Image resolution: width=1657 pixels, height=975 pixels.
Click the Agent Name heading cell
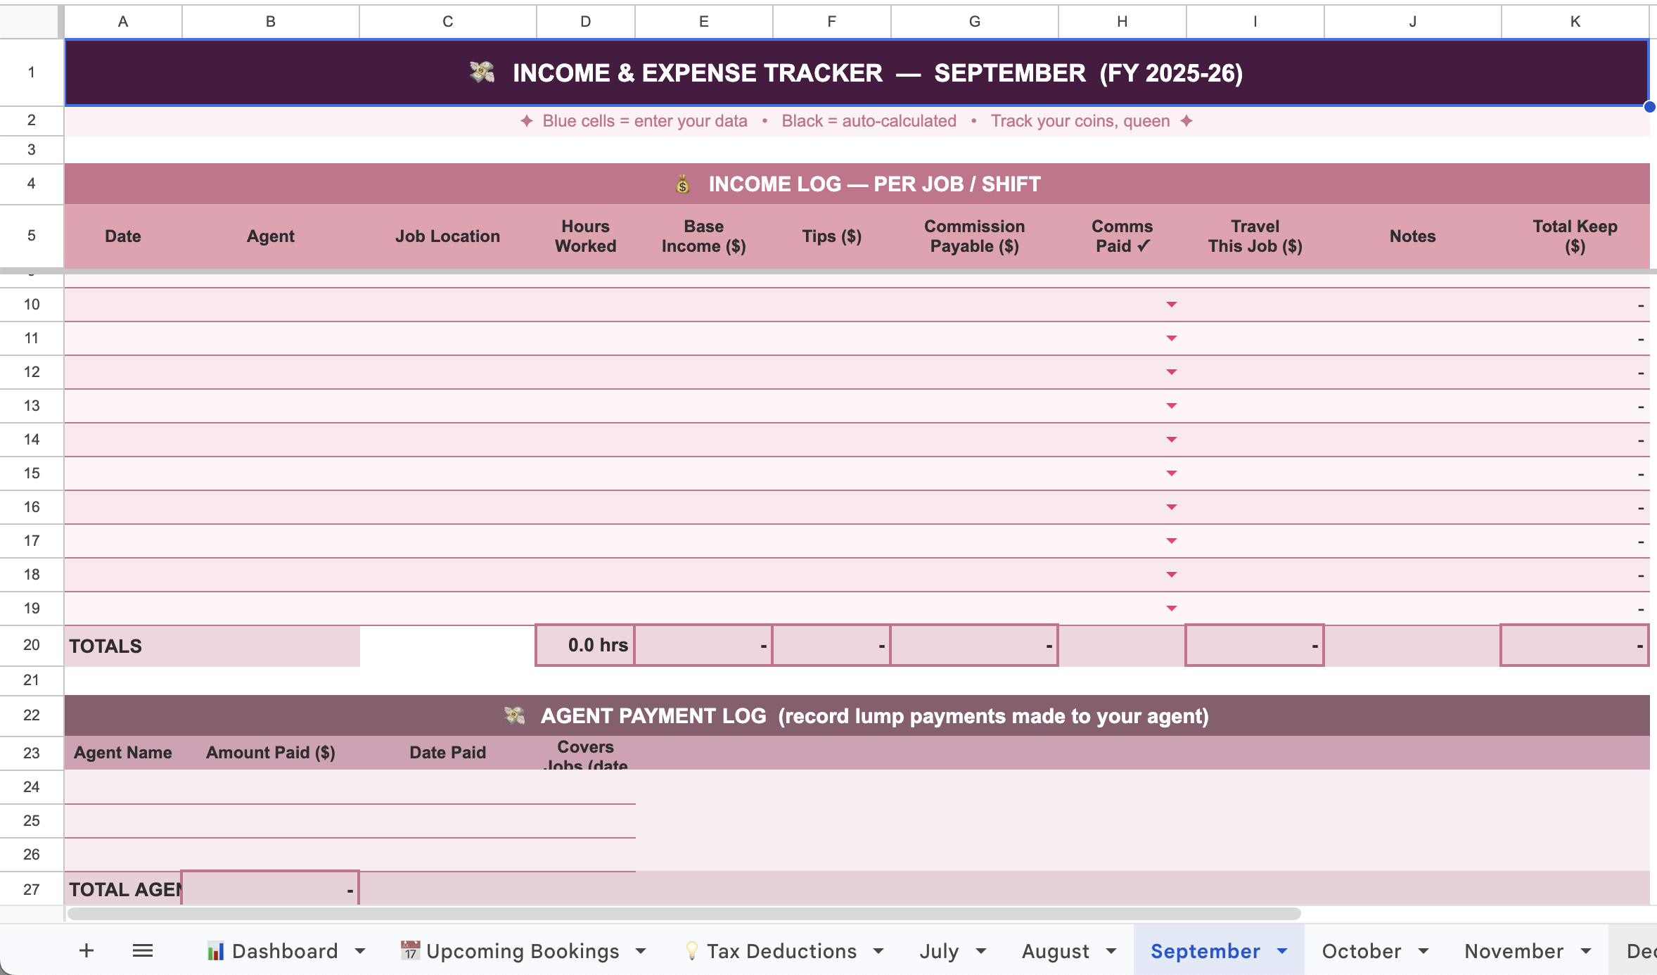[123, 753]
